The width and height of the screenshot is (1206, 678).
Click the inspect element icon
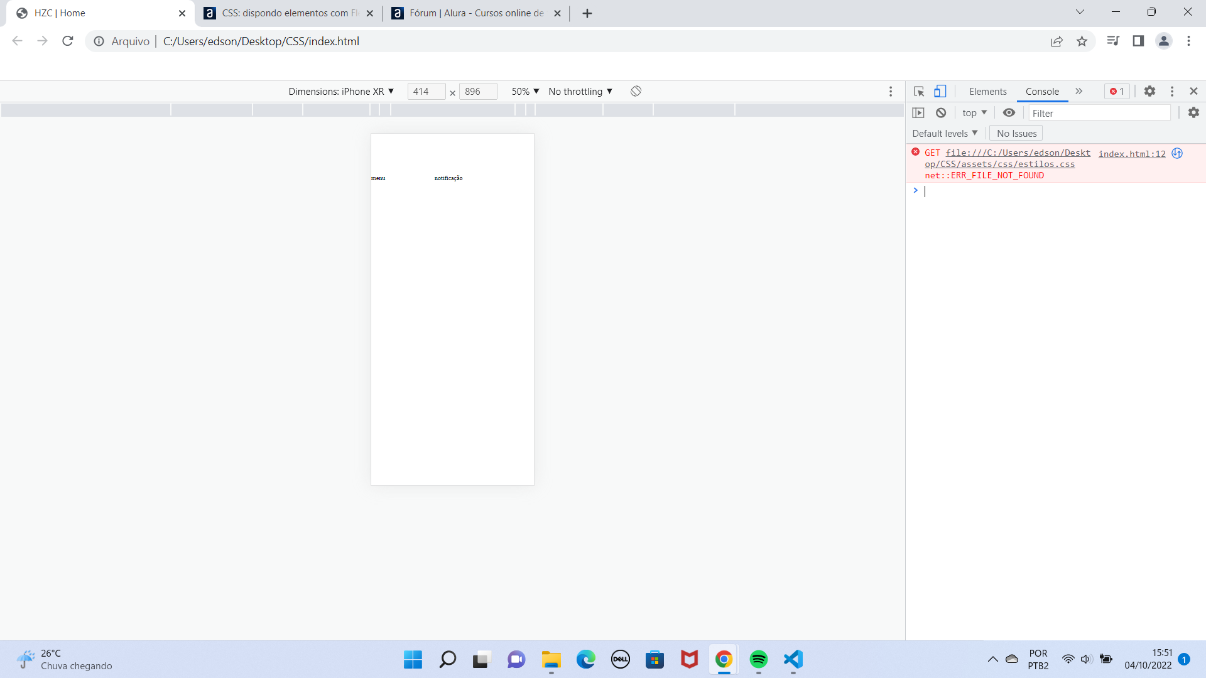click(x=918, y=91)
